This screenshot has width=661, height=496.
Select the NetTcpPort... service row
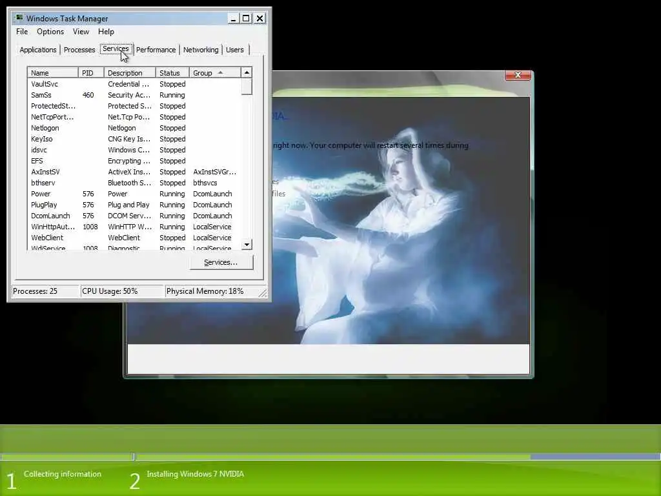coord(134,117)
